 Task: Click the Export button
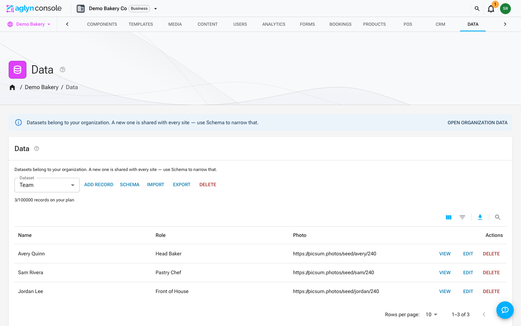click(182, 185)
